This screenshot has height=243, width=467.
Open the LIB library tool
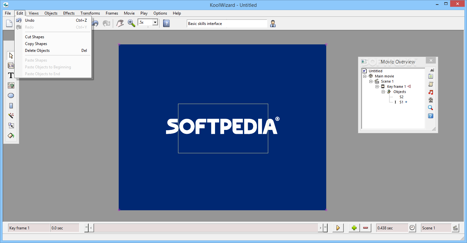click(x=11, y=66)
